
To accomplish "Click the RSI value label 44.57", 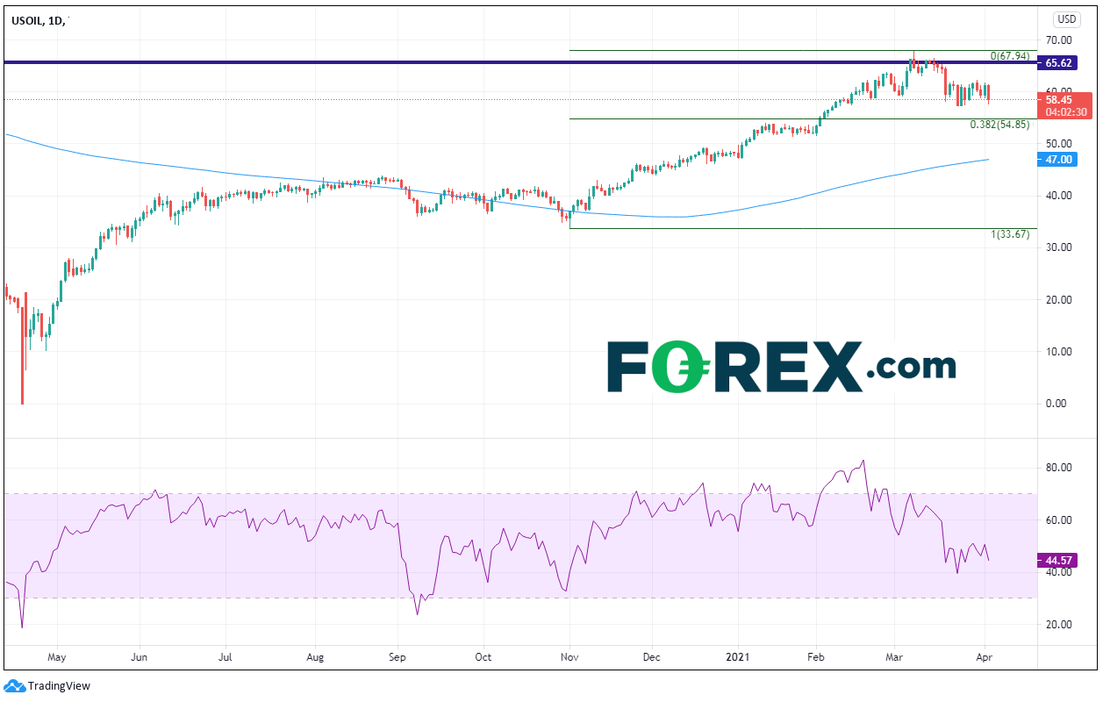I will (1059, 560).
